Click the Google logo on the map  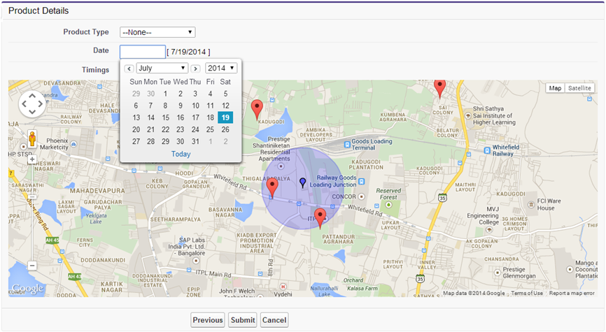(28, 288)
